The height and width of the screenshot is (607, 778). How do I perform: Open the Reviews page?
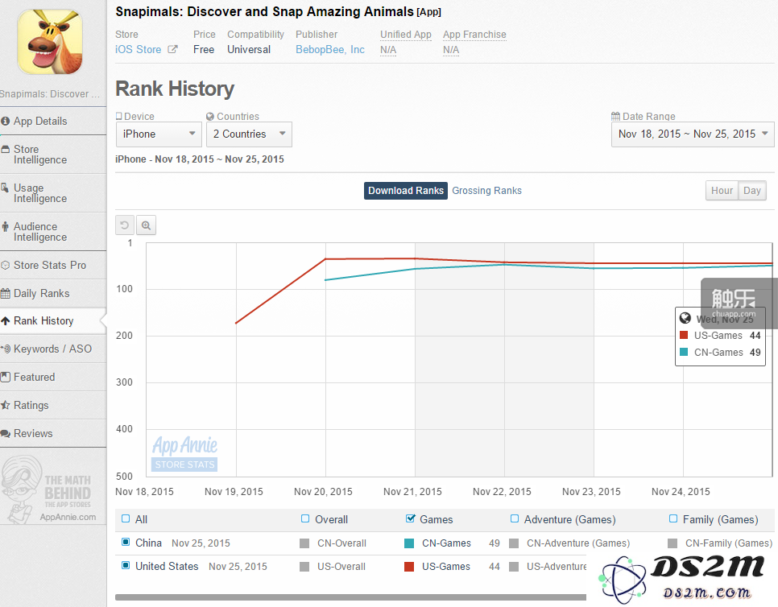pyautogui.click(x=53, y=433)
